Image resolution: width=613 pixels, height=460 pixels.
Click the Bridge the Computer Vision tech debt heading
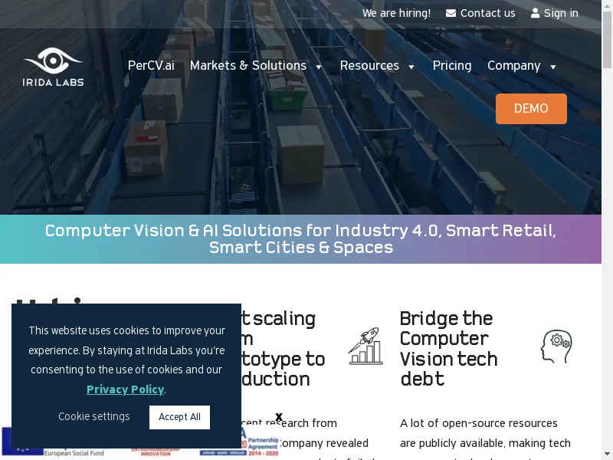coord(448,349)
